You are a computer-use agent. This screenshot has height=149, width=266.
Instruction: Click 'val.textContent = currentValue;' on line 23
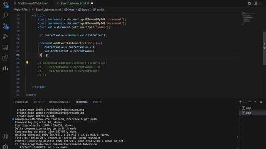(69, 51)
